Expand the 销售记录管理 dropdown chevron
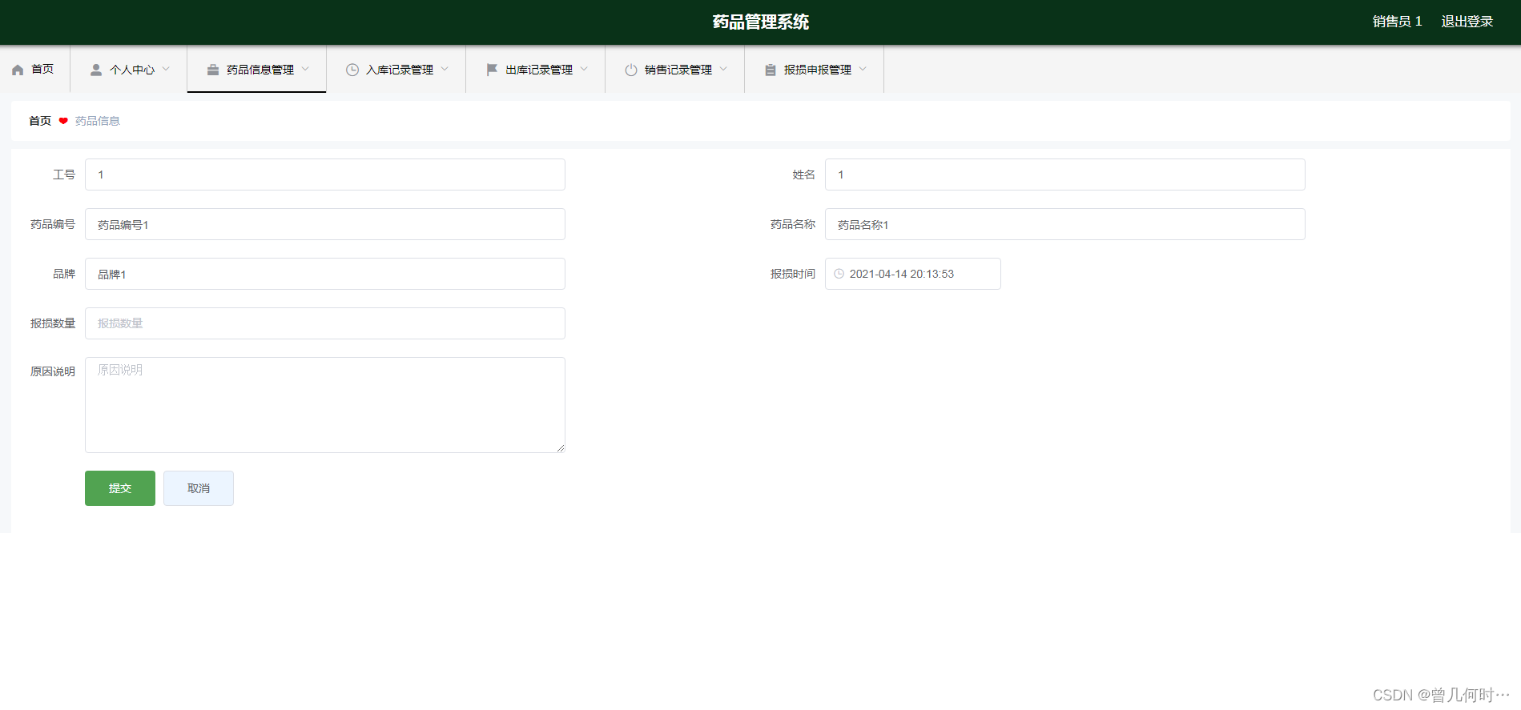The width and height of the screenshot is (1521, 710). tap(723, 69)
